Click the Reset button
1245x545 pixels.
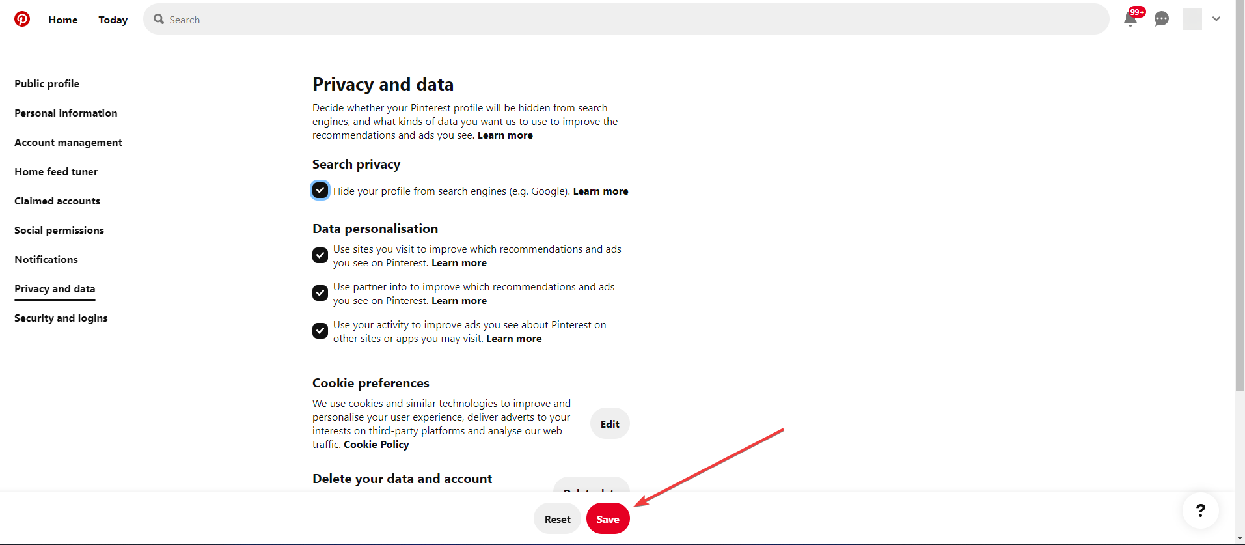[558, 519]
